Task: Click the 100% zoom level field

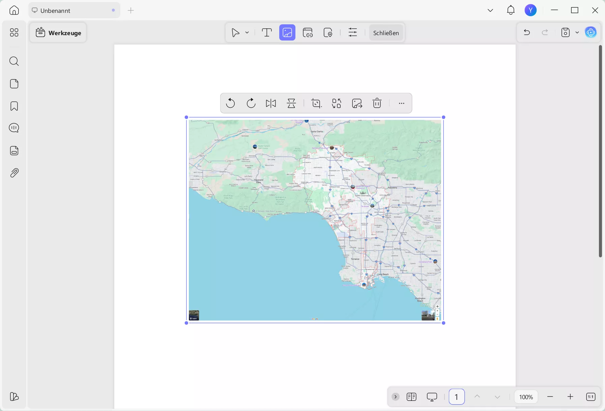Action: click(x=526, y=397)
